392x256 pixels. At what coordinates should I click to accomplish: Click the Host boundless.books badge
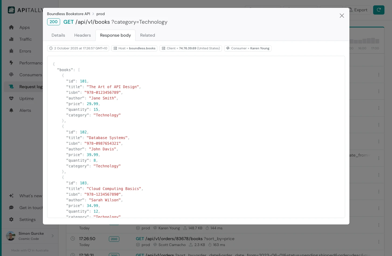[134, 48]
